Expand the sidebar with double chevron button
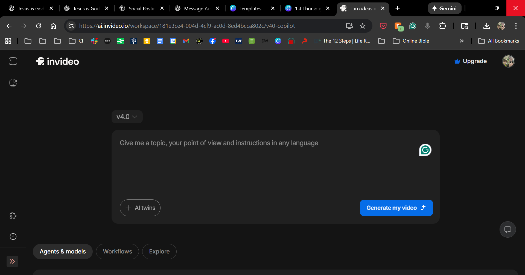The width and height of the screenshot is (525, 275). click(12, 261)
